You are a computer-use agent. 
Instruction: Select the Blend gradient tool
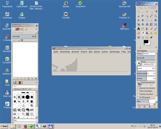(147, 29)
